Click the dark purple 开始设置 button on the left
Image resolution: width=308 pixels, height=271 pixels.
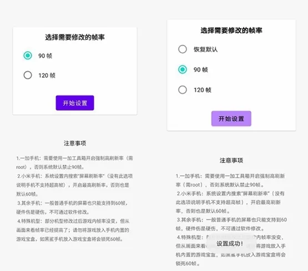coord(75,103)
